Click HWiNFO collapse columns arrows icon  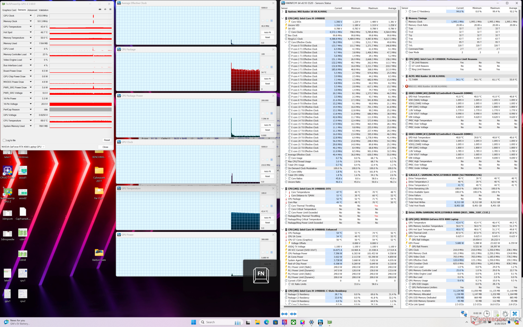pyautogui.click(x=293, y=314)
